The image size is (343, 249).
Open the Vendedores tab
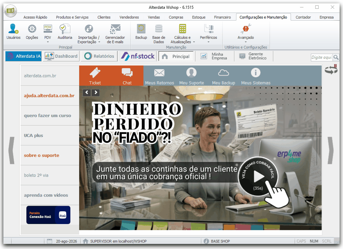click(129, 17)
